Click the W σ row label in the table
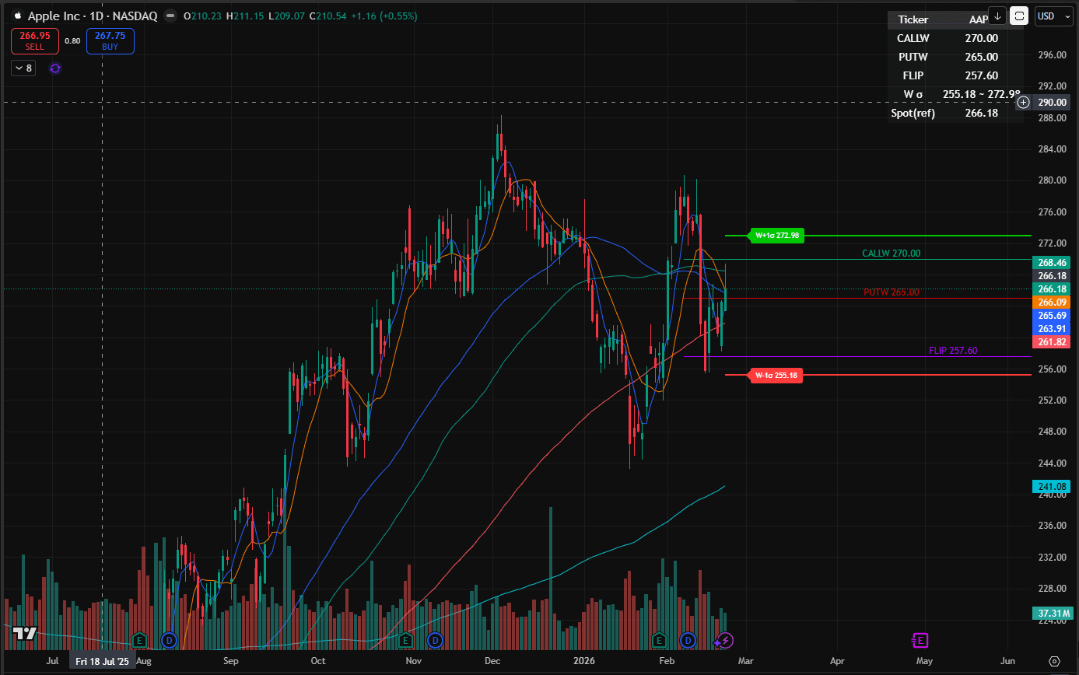1079x675 pixels. pyautogui.click(x=913, y=94)
